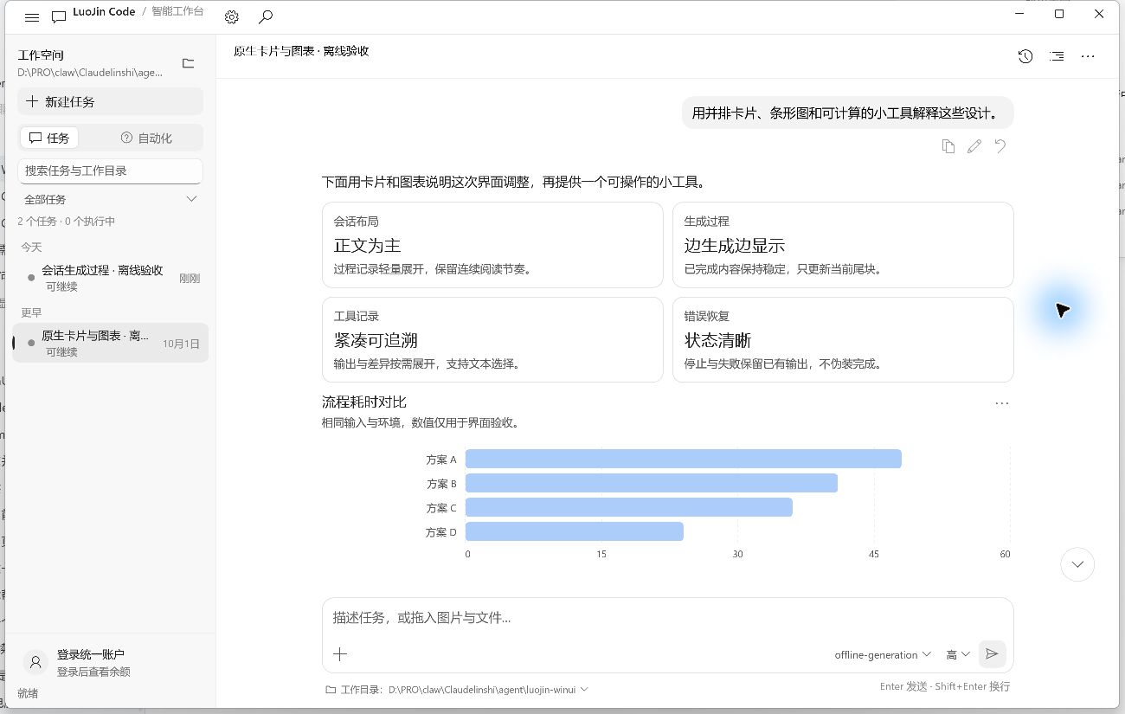Viewport: 1125px width, 714px height.
Task: Click the 会话布局 card
Action: 492,245
